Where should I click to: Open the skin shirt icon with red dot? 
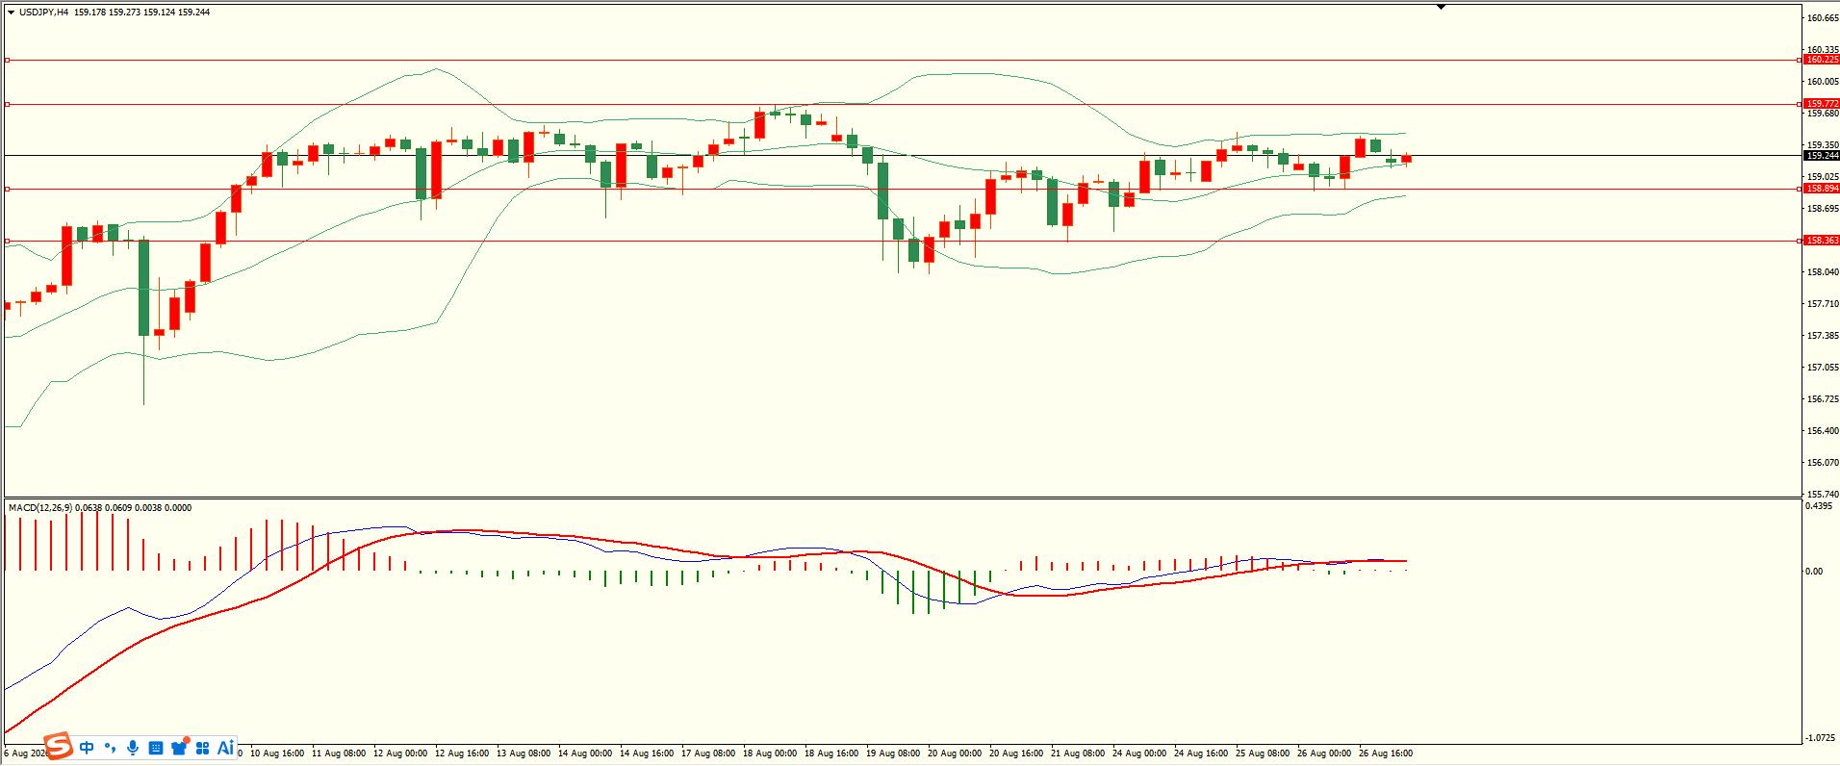coord(179,747)
